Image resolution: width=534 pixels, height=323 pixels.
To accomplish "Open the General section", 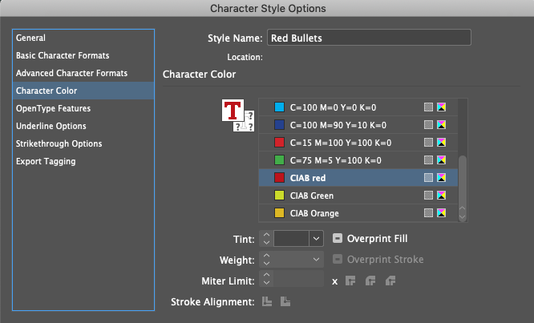I will pyautogui.click(x=83, y=38).
